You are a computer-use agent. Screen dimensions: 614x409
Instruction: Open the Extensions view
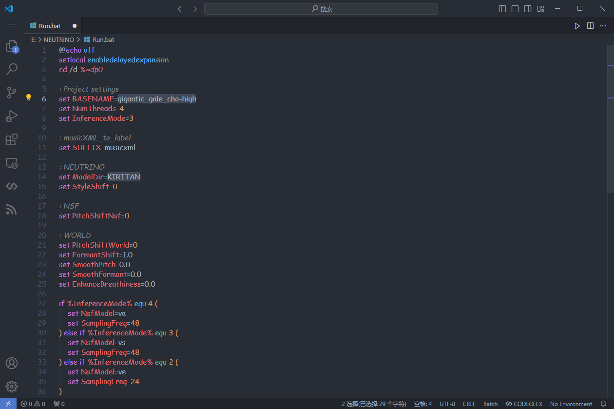12,140
